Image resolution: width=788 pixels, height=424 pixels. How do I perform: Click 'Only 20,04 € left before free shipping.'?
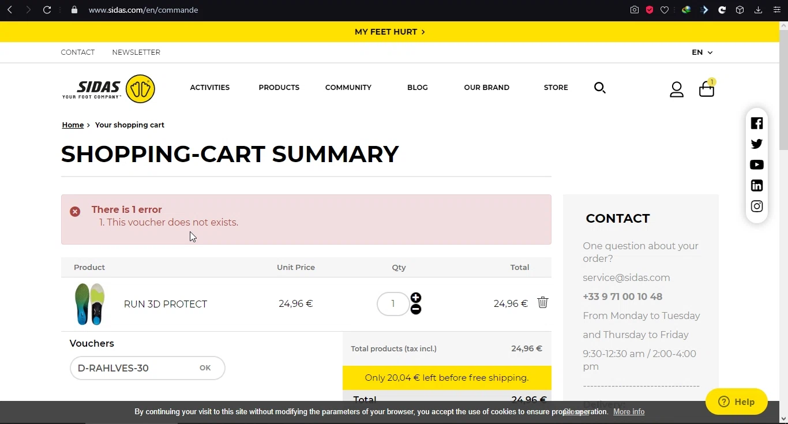coord(447,378)
